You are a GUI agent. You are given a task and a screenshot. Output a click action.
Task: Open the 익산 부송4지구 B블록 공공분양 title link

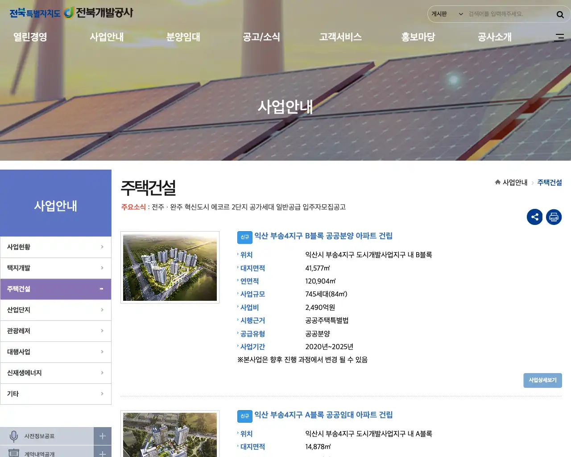pos(323,236)
